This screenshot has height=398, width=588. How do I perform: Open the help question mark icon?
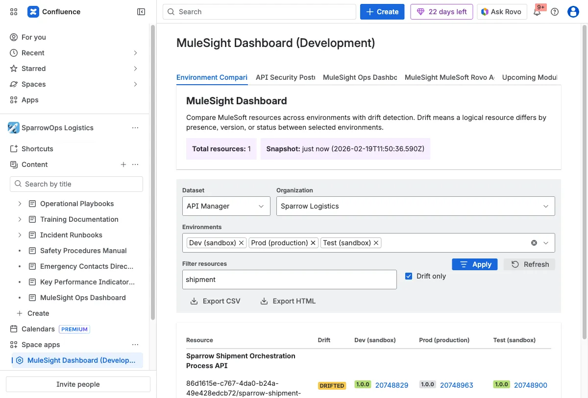(x=555, y=12)
